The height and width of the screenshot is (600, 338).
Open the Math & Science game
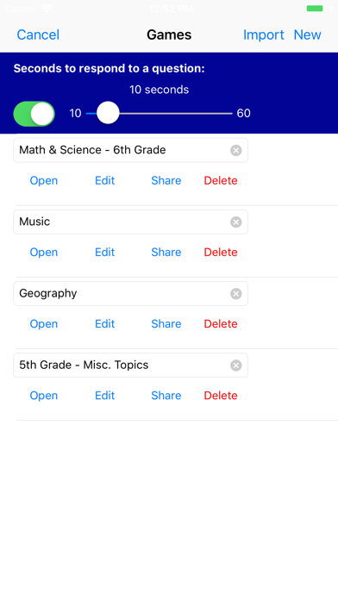(x=44, y=181)
